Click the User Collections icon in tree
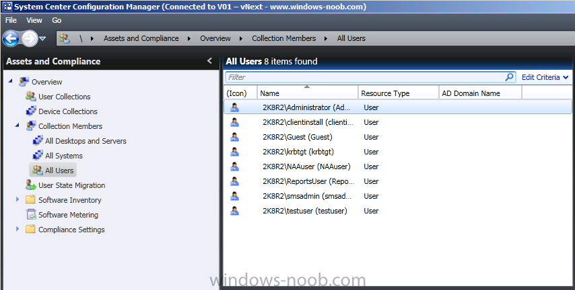Screen dimensions: 575x290 point(31,97)
